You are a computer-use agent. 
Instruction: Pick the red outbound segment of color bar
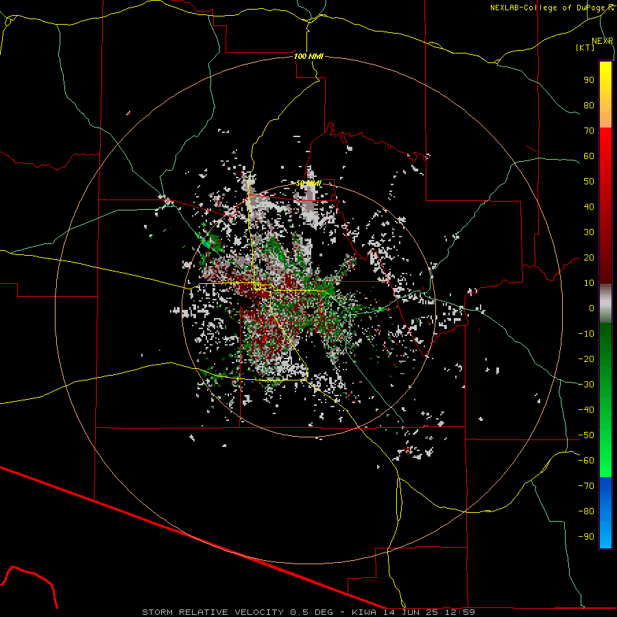(605, 206)
